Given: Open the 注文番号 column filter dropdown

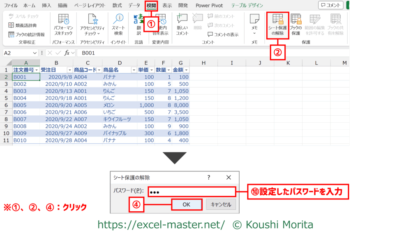Looking at the screenshot, I should 37,70.
